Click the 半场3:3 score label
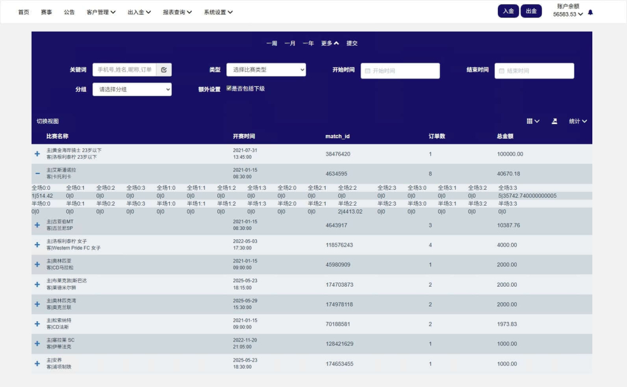The width and height of the screenshot is (627, 387). (508, 203)
